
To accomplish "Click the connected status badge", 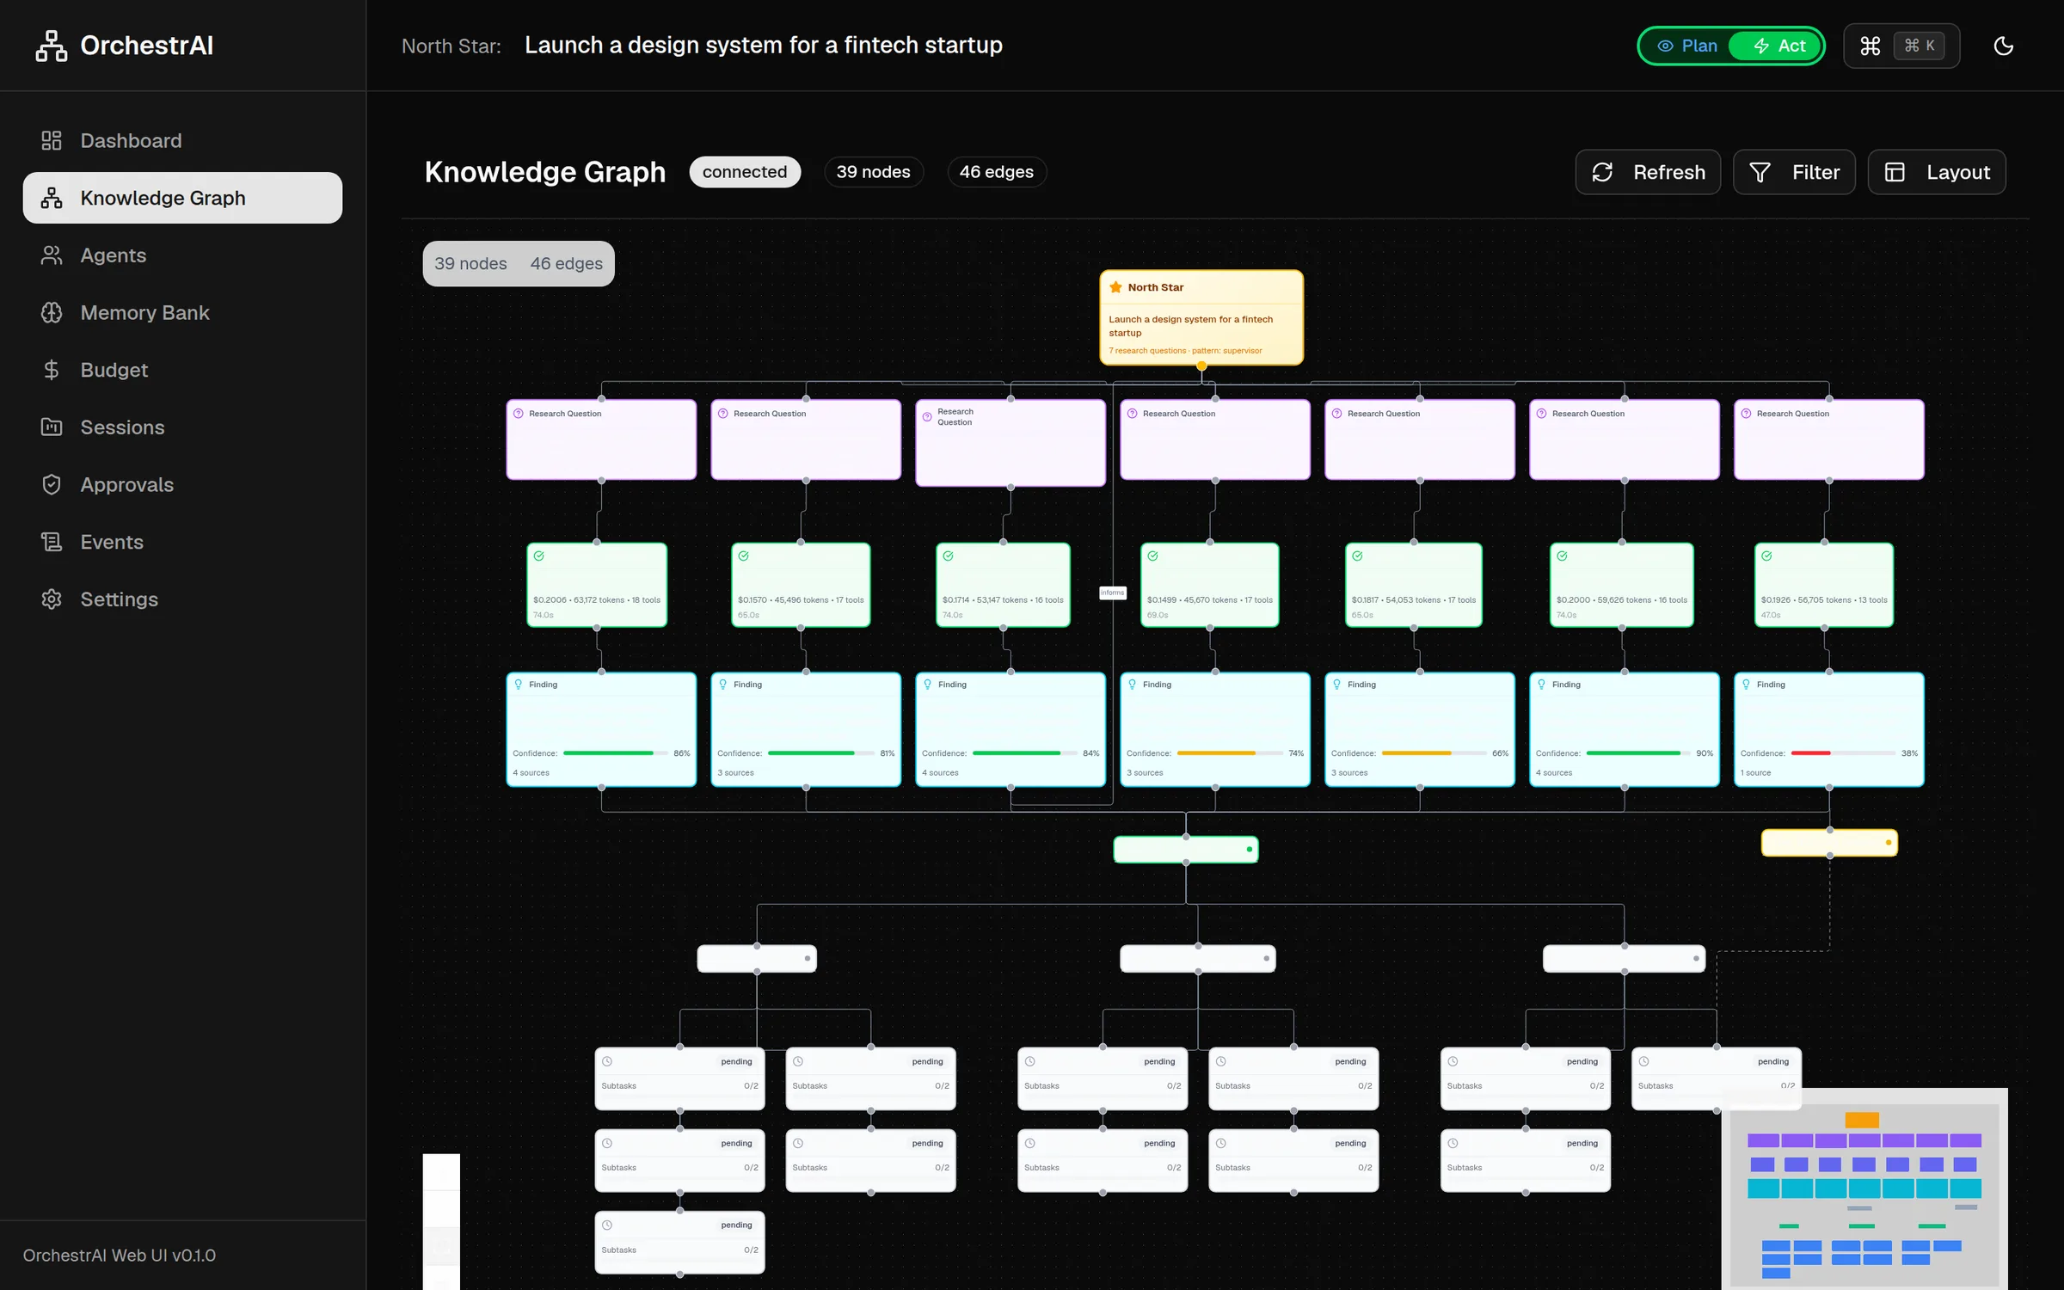I will tap(745, 172).
